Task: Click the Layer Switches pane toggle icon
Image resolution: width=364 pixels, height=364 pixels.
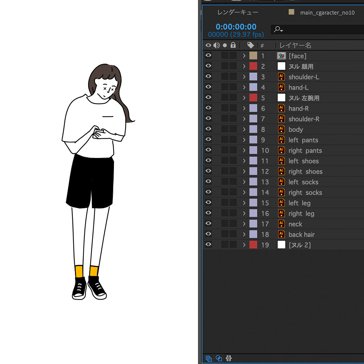Action: pyautogui.click(x=209, y=358)
